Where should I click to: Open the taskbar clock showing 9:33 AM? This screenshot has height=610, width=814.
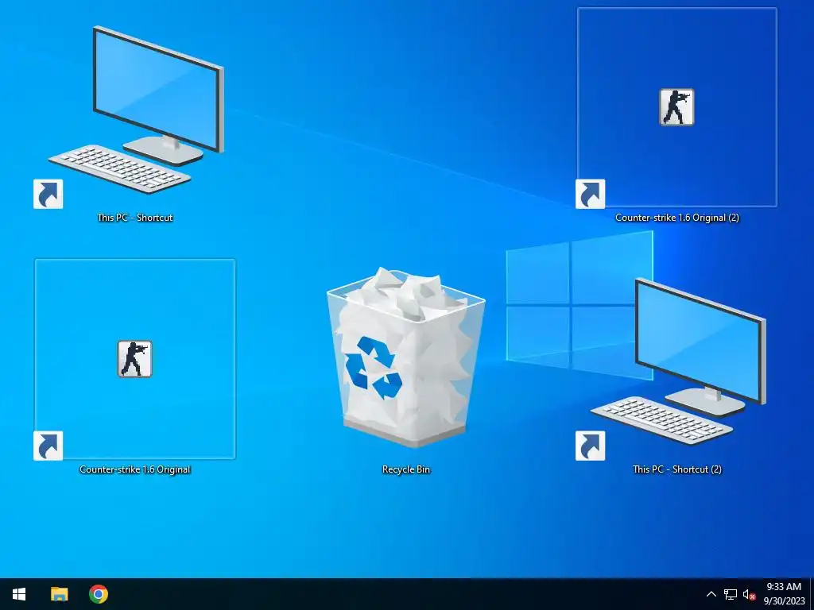click(784, 594)
